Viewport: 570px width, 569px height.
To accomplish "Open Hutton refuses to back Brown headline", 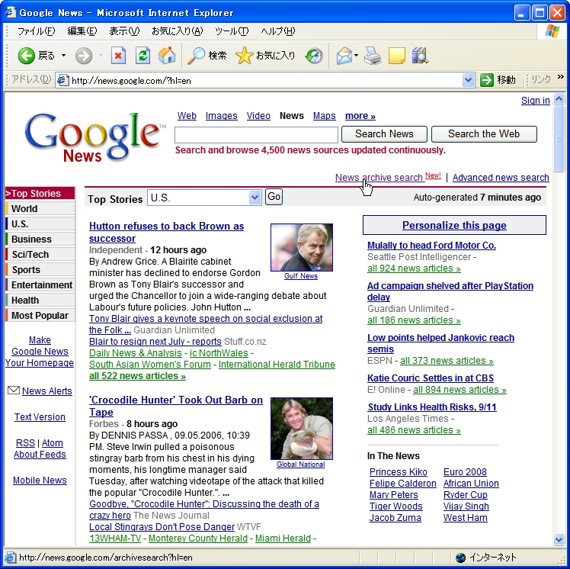I will [166, 232].
